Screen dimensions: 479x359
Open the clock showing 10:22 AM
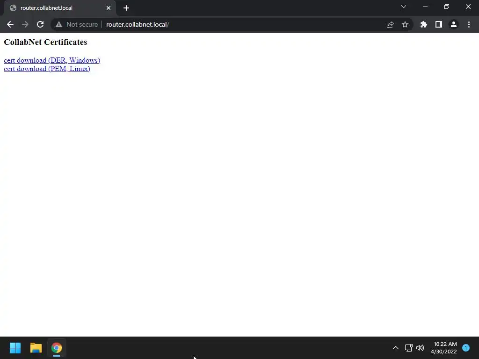(443, 348)
